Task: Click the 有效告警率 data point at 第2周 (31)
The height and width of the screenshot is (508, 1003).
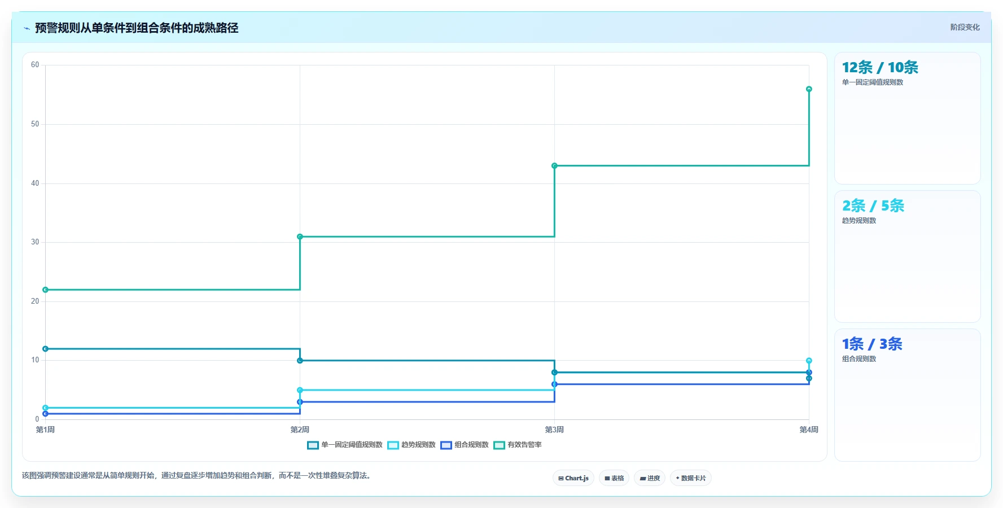Action: (300, 237)
